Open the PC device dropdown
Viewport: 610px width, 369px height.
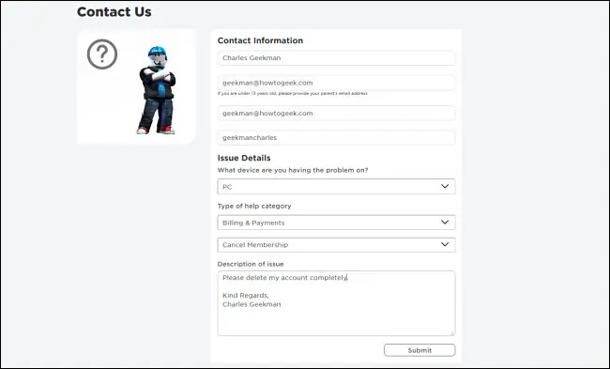tap(336, 187)
